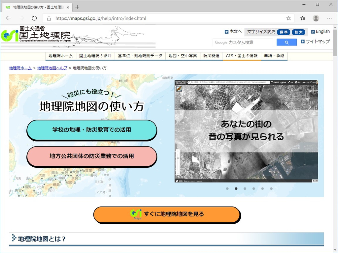The height and width of the screenshot is (253, 338).
Task: Bookmark this page using the star icon
Action: [288, 18]
